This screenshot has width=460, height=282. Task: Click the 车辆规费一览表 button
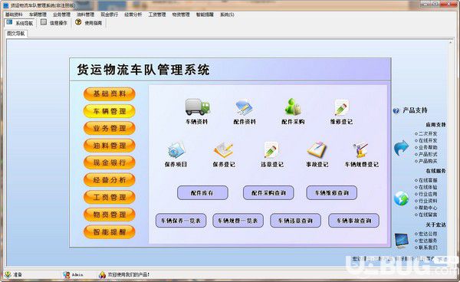click(x=238, y=221)
